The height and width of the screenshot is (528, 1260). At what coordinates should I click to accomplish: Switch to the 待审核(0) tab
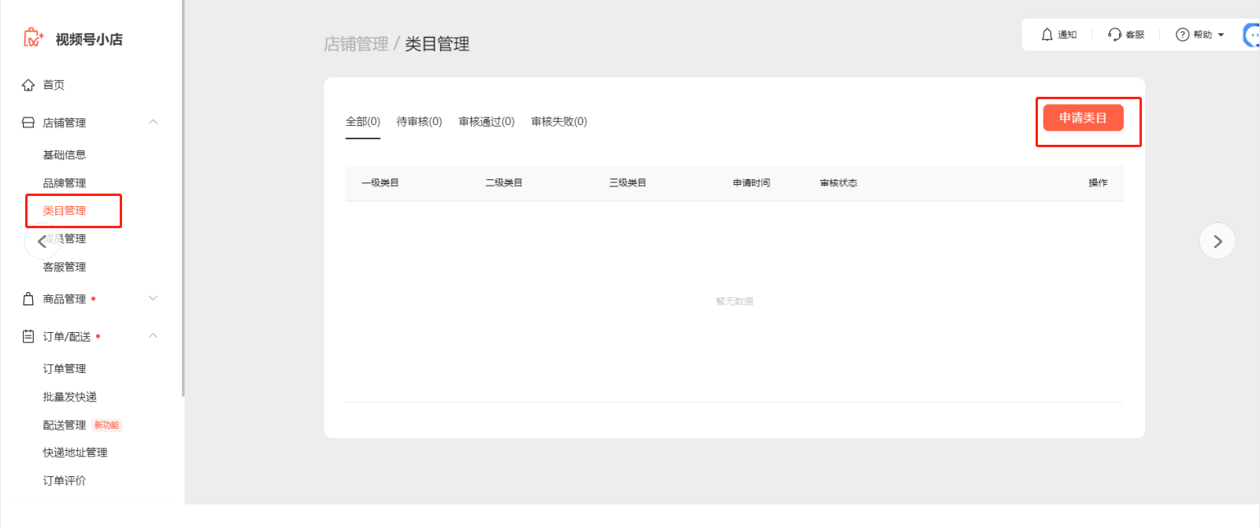[419, 121]
